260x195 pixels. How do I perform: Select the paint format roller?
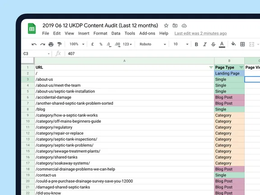pyautogui.click(x=60, y=44)
